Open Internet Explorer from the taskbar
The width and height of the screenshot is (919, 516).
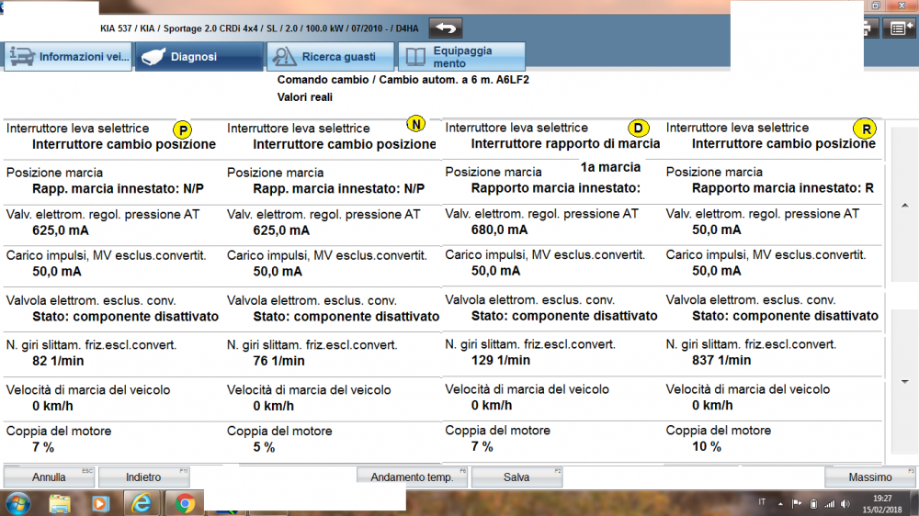(142, 504)
